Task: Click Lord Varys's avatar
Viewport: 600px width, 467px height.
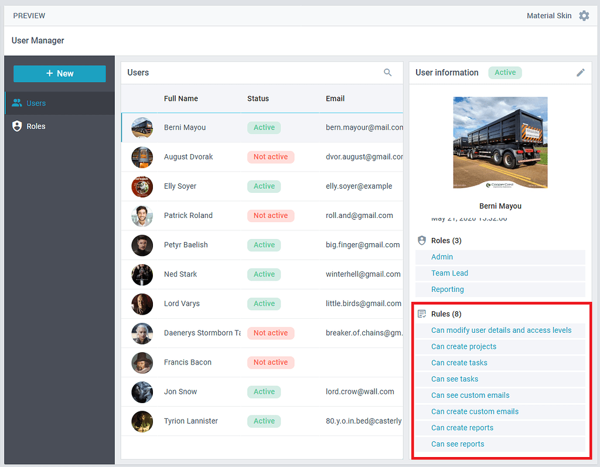Action: 142,304
